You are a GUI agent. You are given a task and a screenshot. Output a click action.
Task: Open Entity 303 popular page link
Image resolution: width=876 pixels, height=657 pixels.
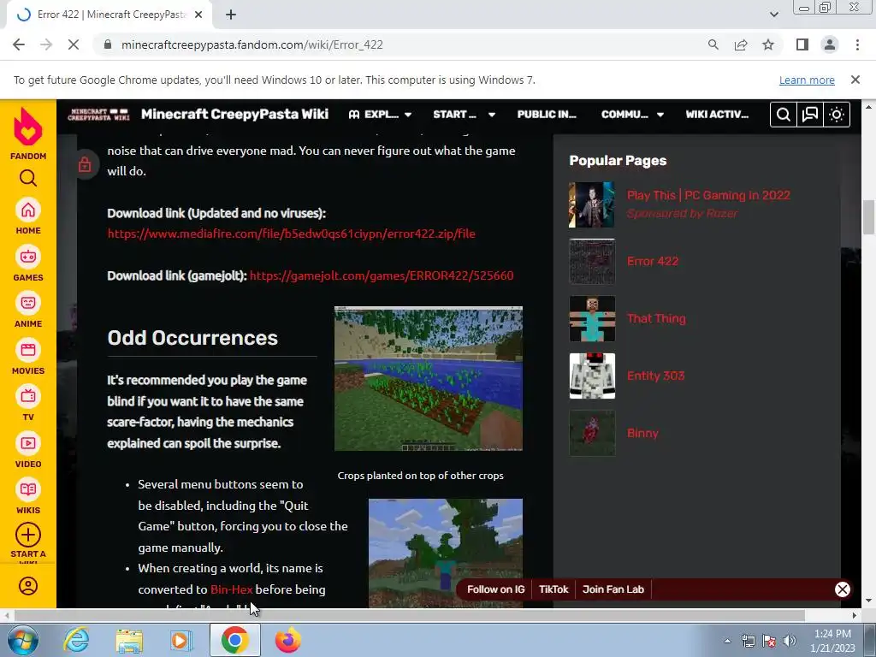[x=655, y=376]
